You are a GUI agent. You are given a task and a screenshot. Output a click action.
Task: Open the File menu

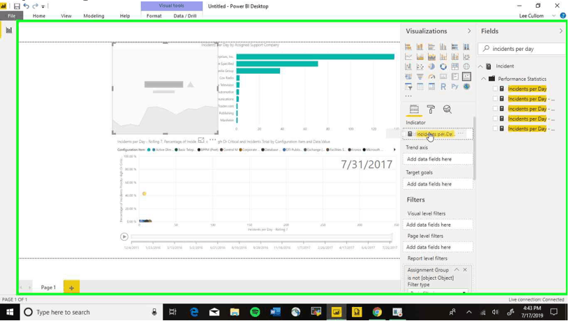click(12, 16)
